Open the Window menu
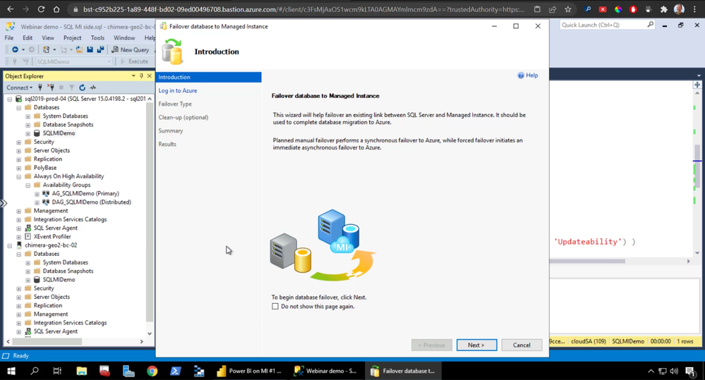This screenshot has height=380, width=705. [x=124, y=38]
